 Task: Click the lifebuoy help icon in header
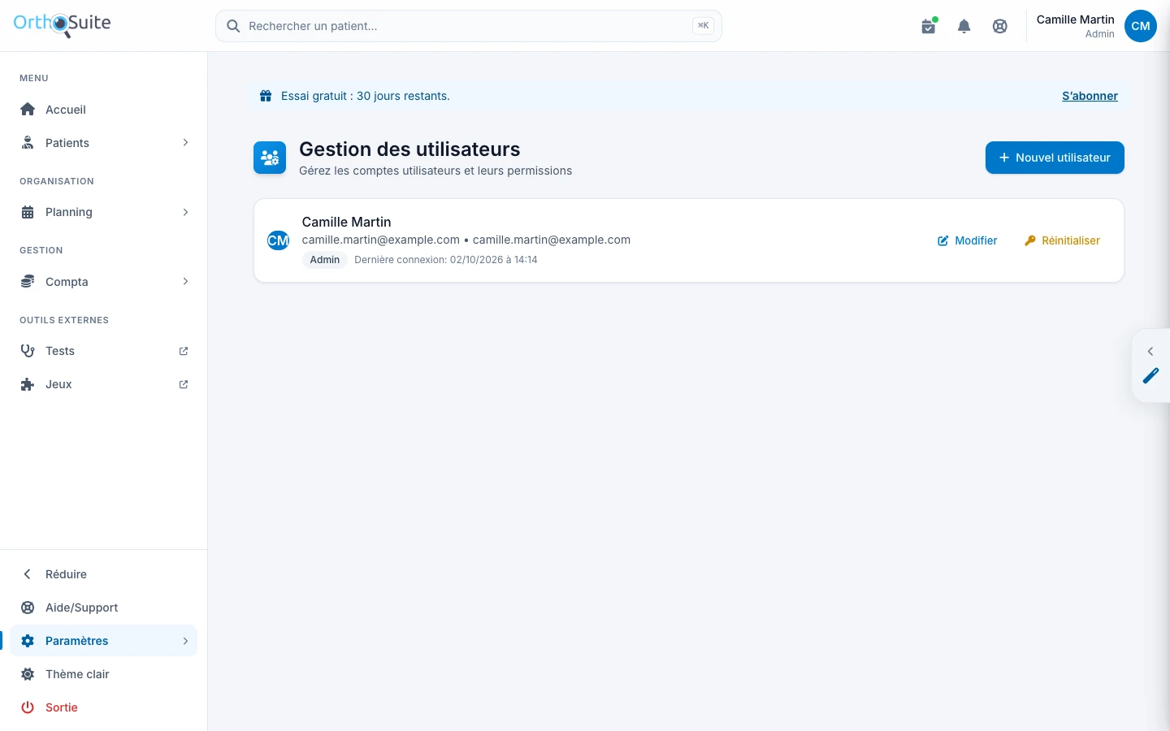1000,26
